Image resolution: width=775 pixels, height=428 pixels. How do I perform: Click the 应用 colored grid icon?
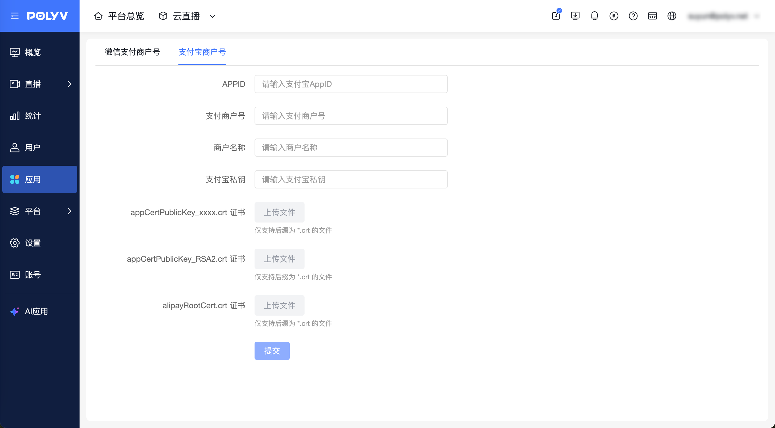pos(15,179)
